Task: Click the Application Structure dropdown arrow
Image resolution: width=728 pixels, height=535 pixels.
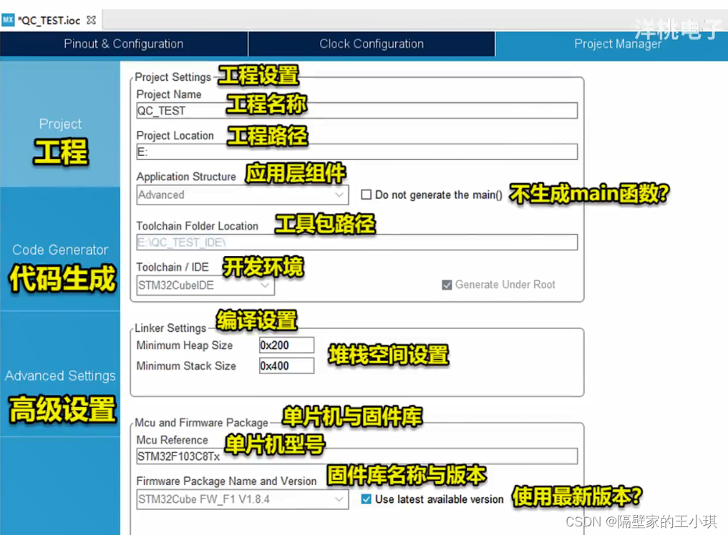Action: tap(339, 195)
